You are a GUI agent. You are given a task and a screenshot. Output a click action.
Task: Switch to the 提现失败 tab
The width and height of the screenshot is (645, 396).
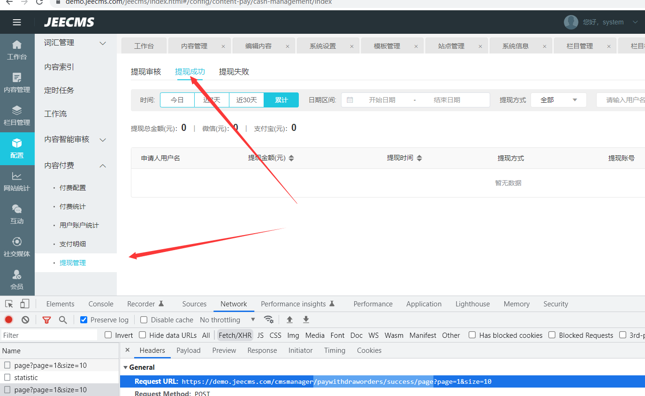234,72
